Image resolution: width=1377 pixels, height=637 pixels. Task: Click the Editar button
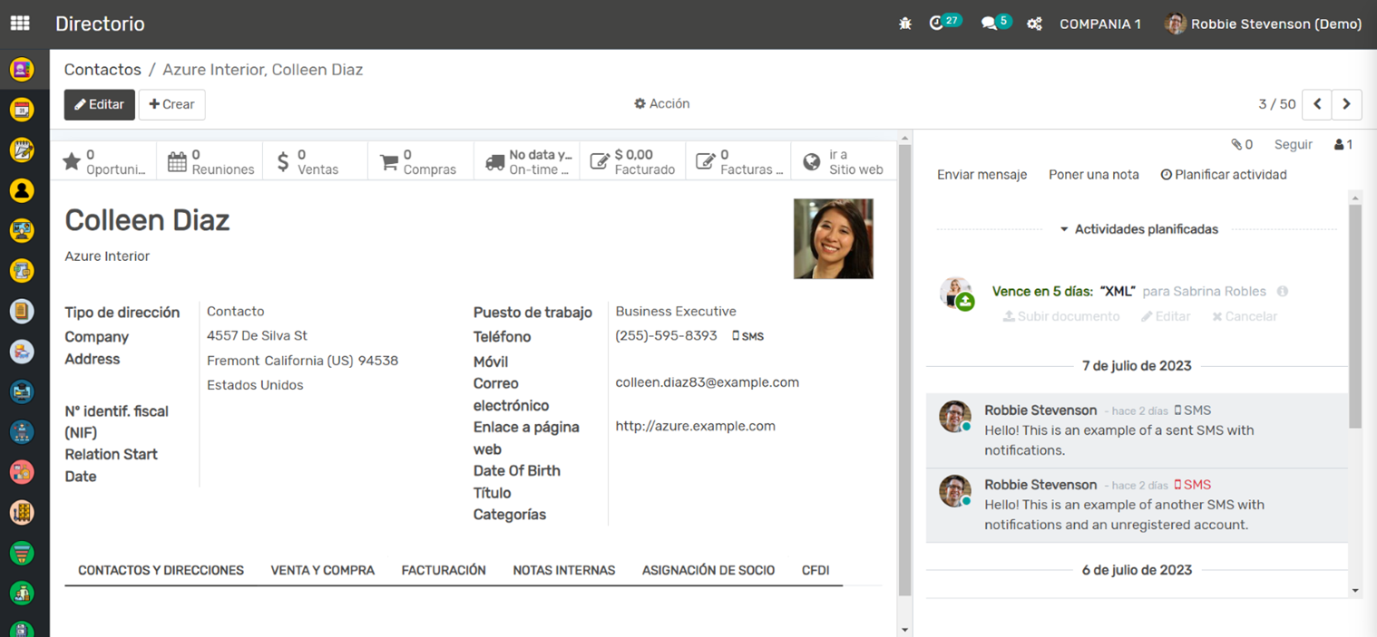(x=99, y=104)
